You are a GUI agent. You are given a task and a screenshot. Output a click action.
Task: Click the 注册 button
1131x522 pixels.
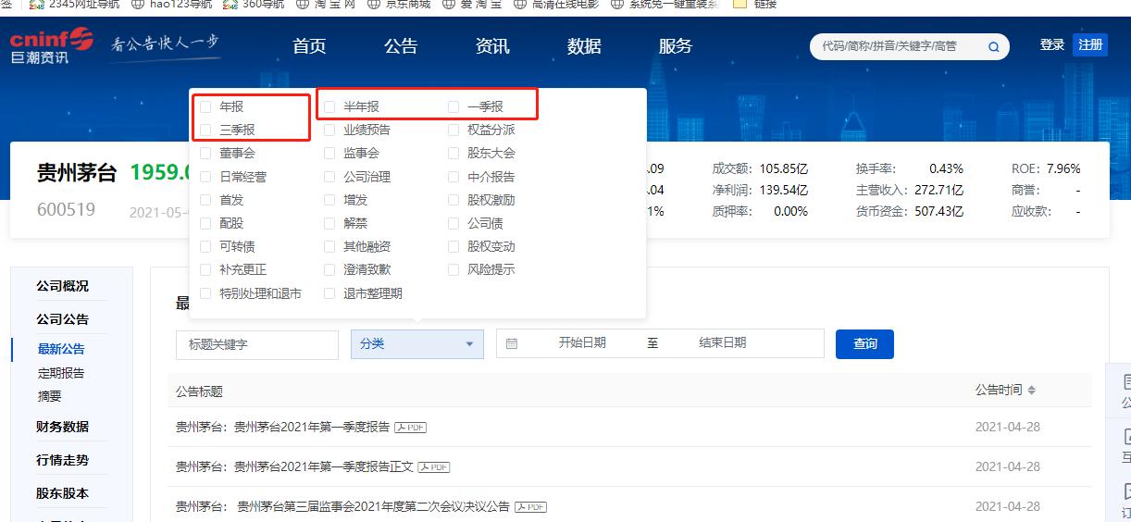point(1090,44)
